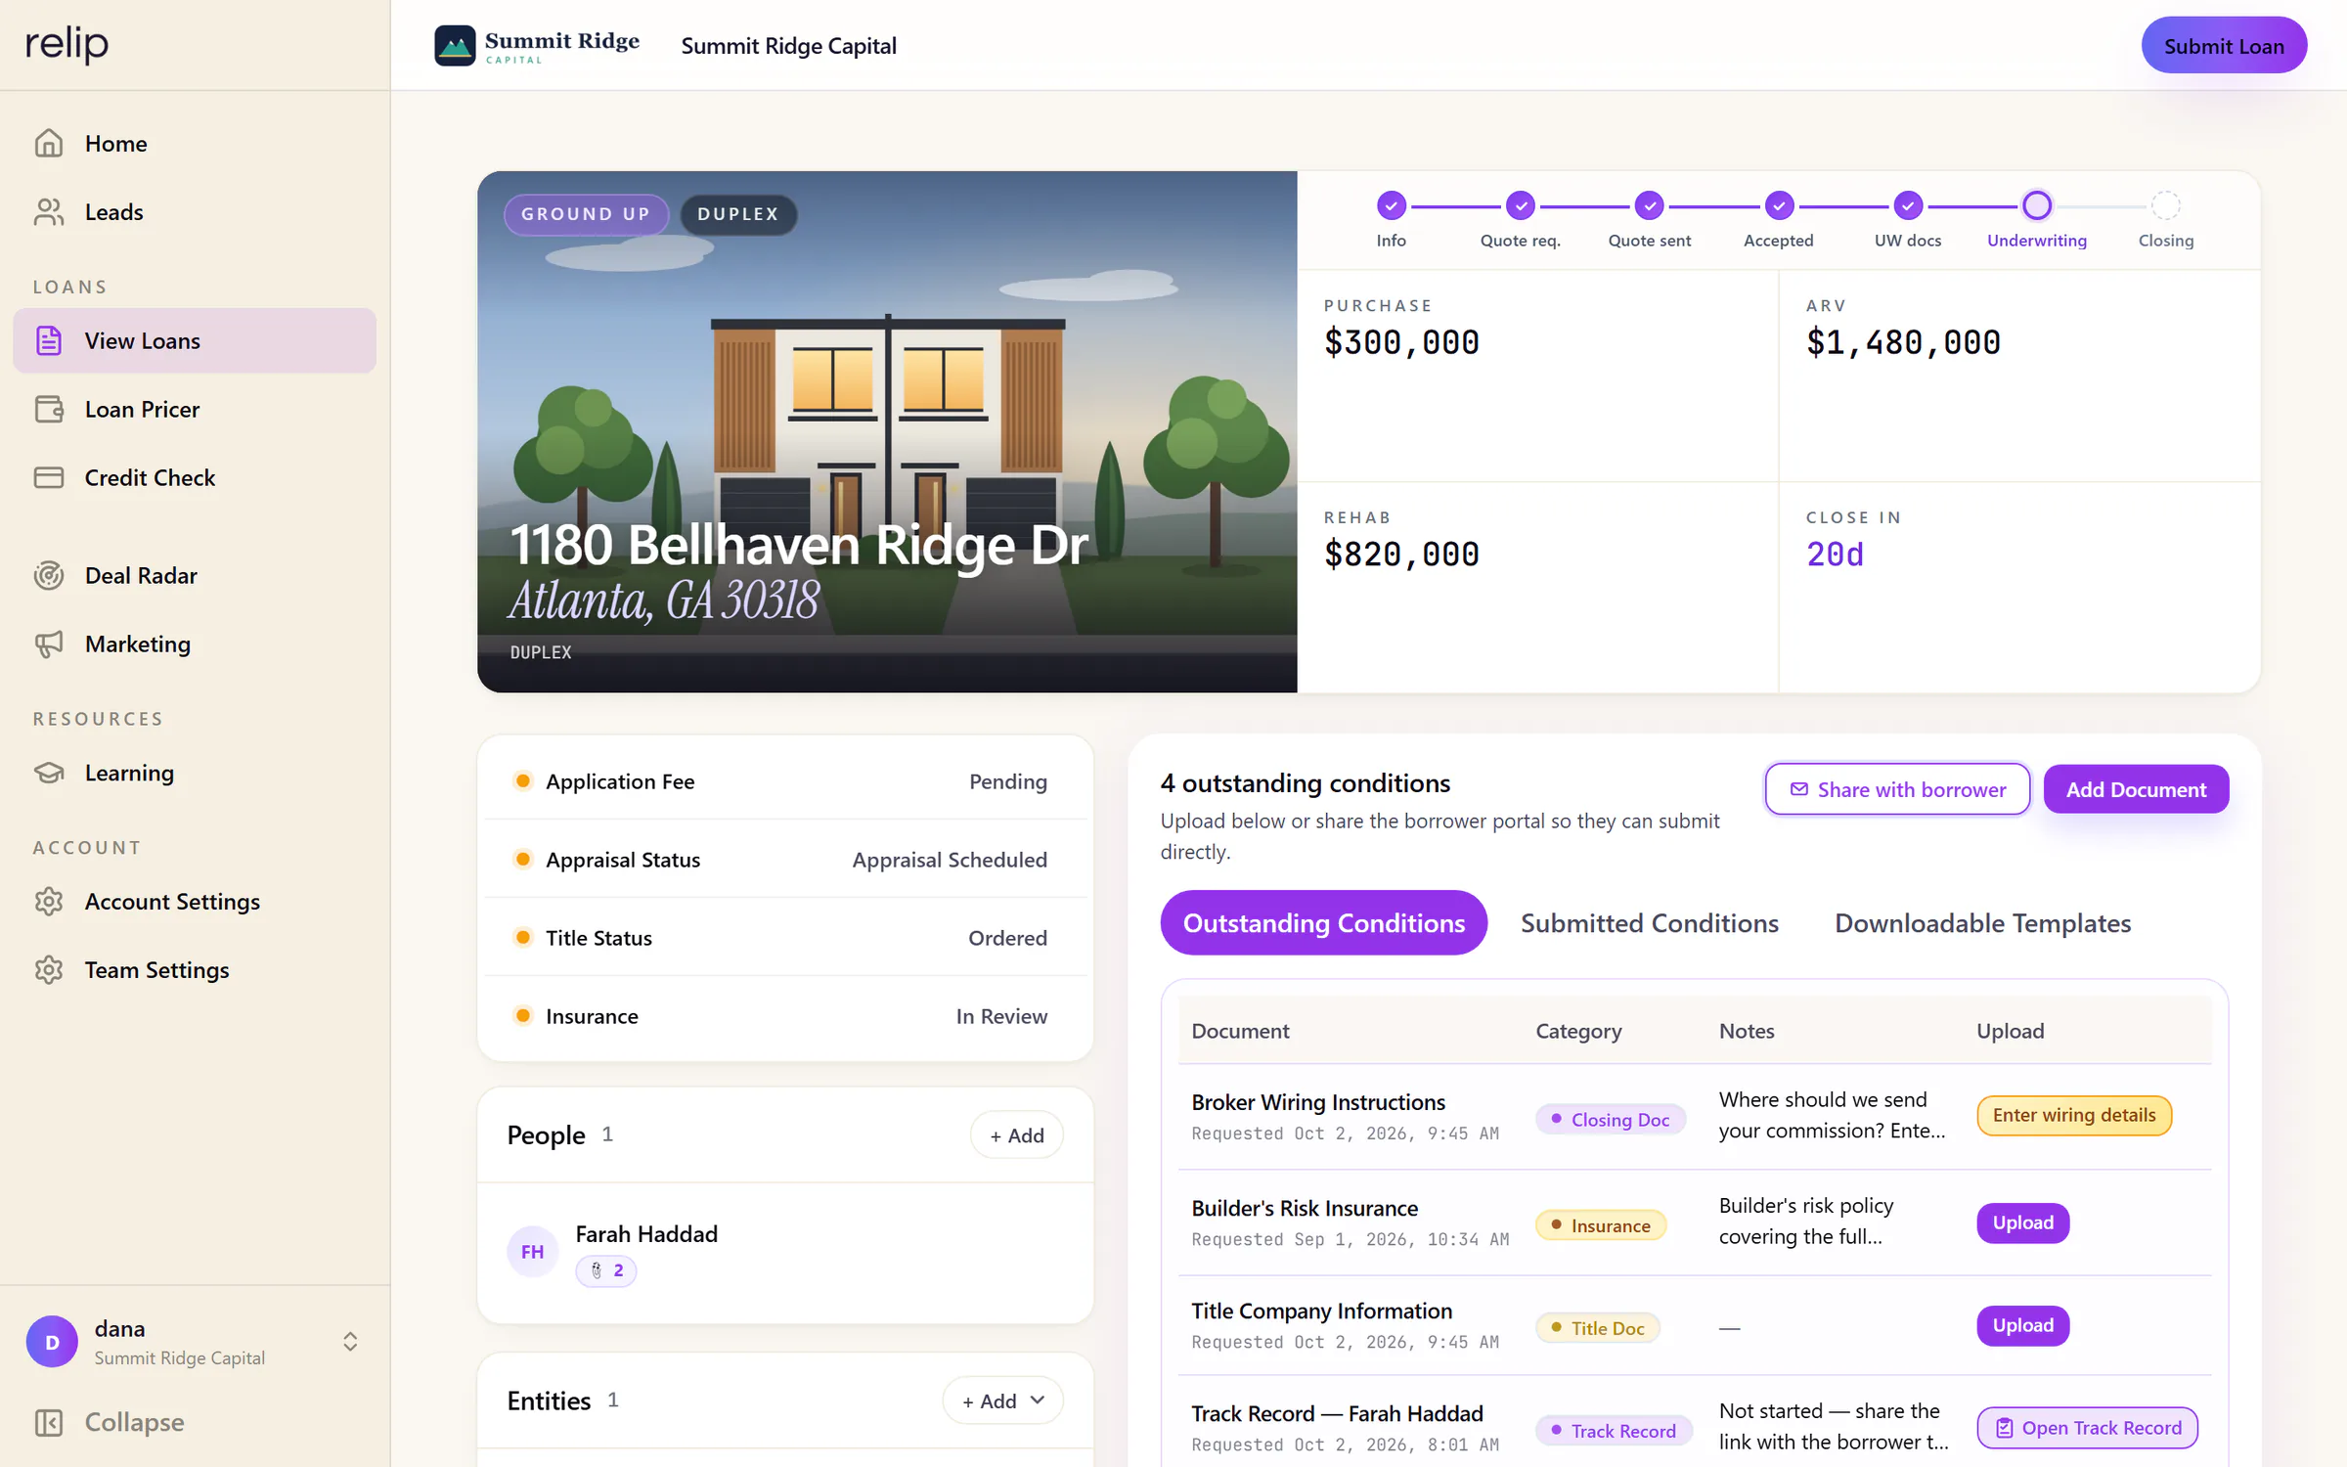Click the GROUND UP tag on property image
This screenshot has height=1467, width=2347.
[x=586, y=214]
